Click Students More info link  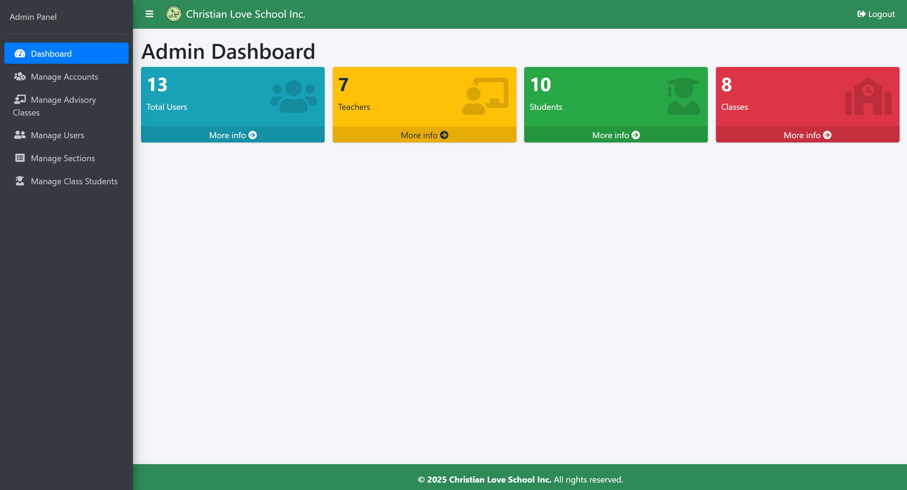(x=616, y=135)
